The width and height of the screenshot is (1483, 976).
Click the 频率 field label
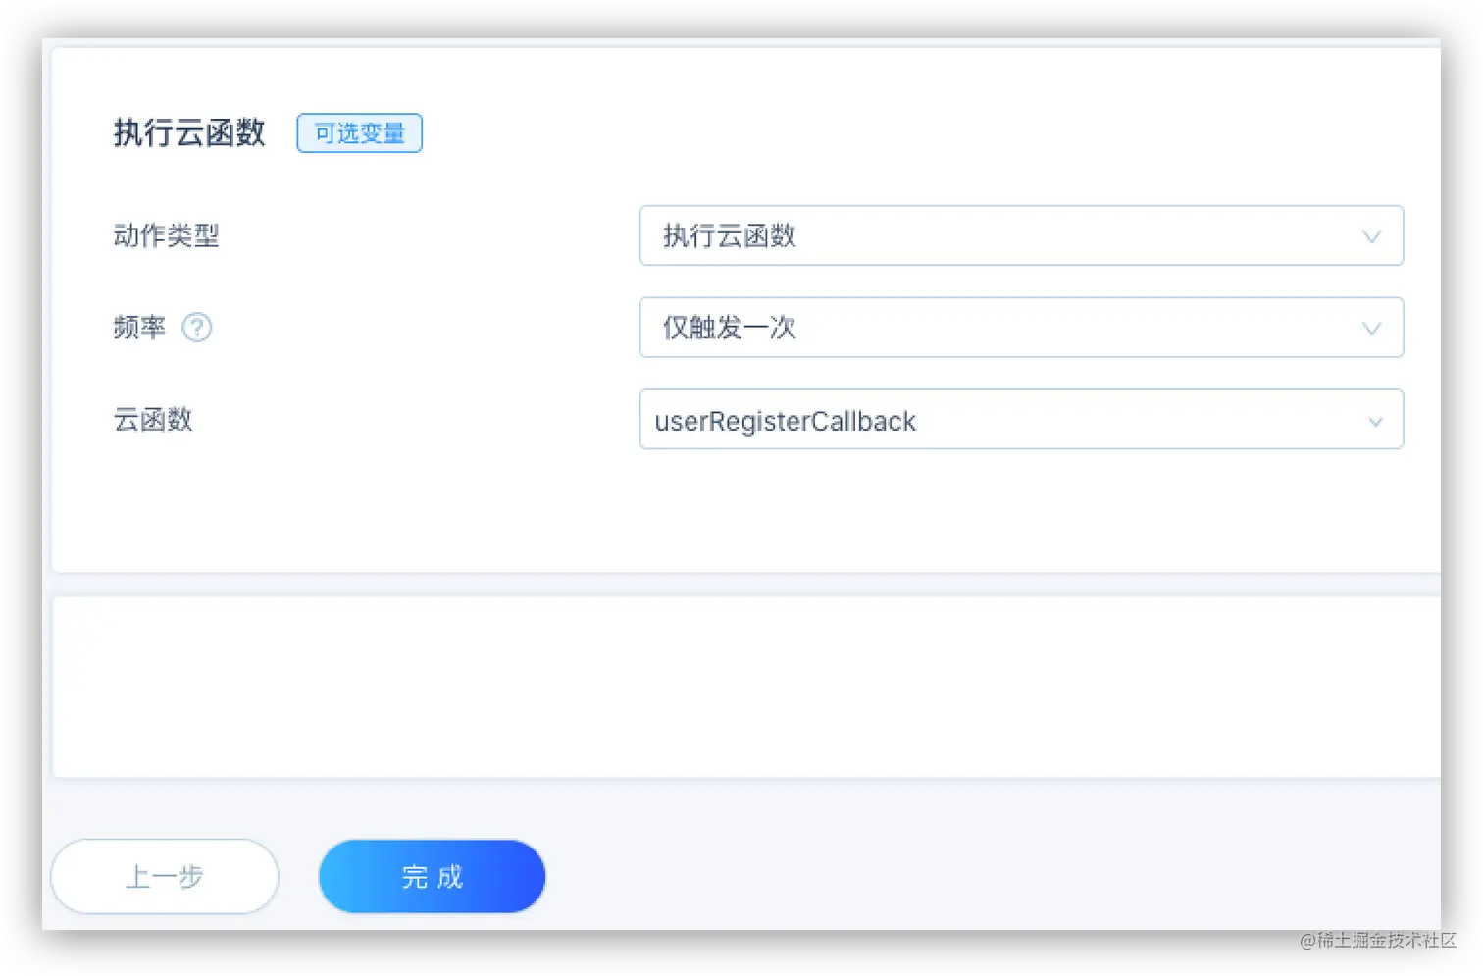pos(137,328)
